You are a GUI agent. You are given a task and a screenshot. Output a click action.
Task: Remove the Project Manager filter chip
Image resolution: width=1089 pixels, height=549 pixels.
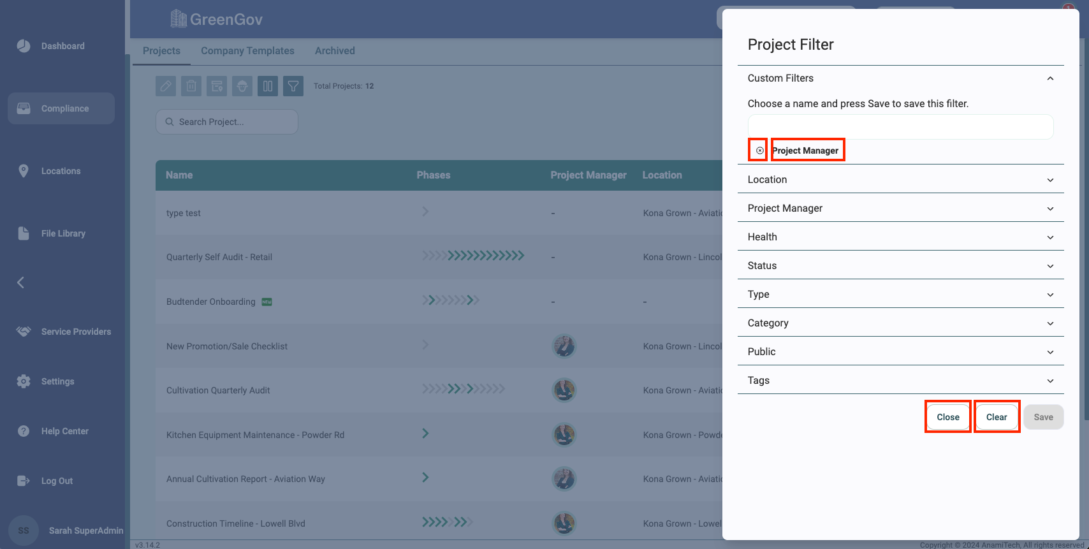(759, 150)
